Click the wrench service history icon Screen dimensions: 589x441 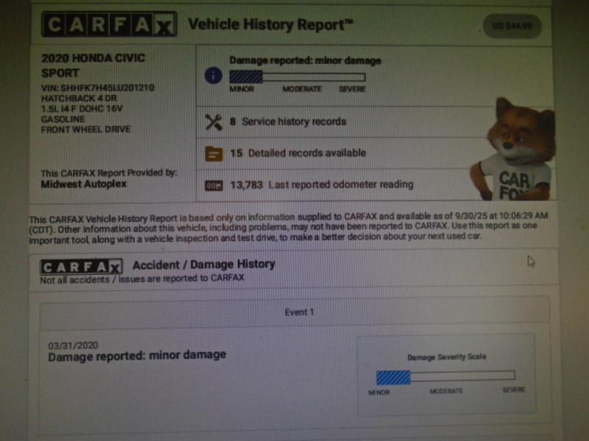coord(214,122)
